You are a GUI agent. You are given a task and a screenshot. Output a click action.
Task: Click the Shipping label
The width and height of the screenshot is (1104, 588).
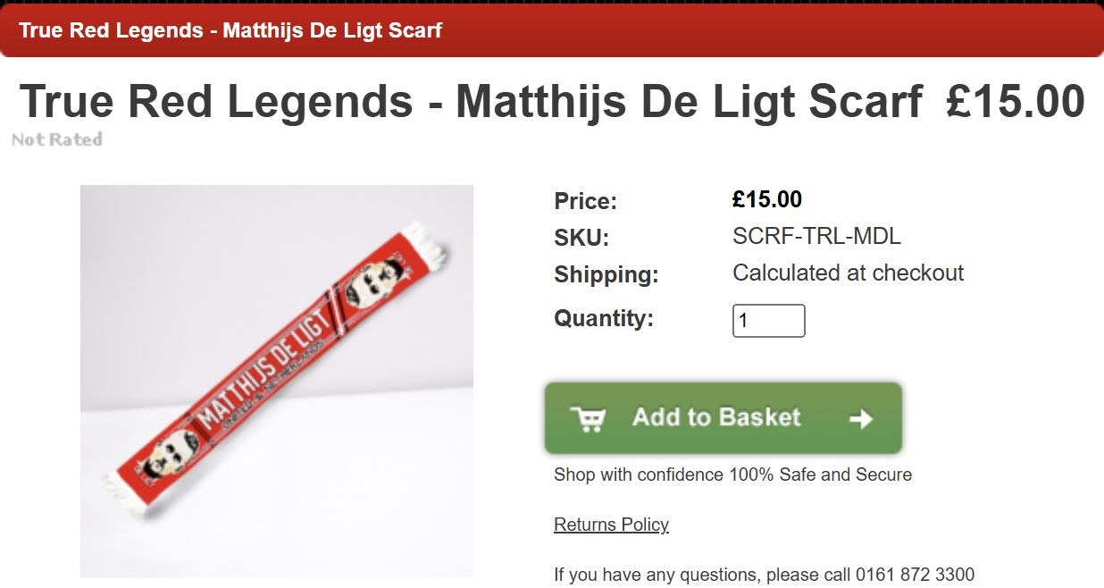tap(606, 274)
